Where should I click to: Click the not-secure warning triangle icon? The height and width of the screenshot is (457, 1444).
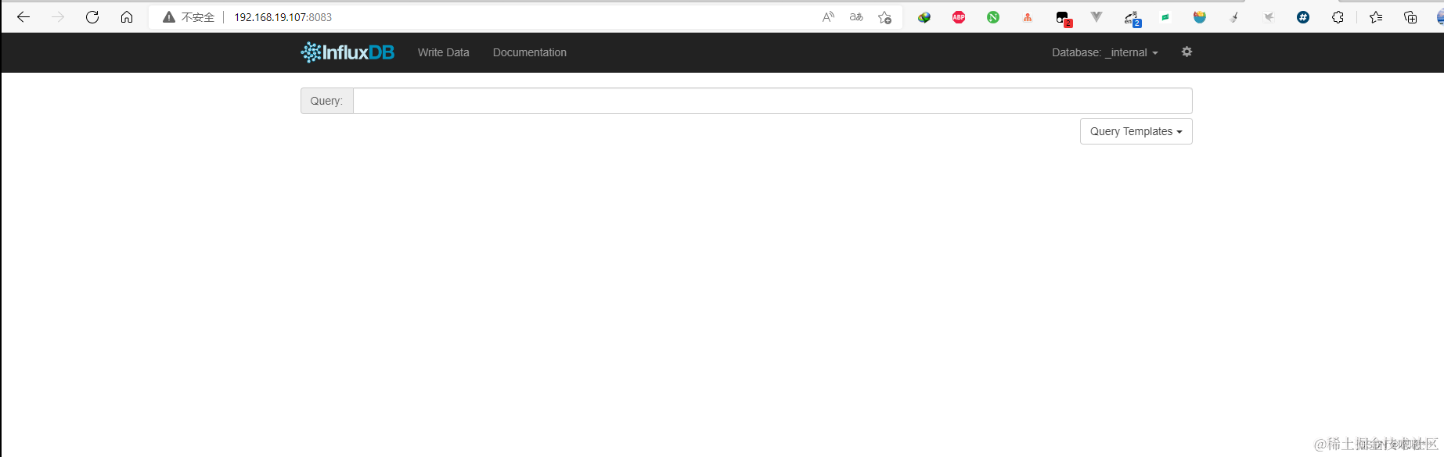pyautogui.click(x=168, y=17)
